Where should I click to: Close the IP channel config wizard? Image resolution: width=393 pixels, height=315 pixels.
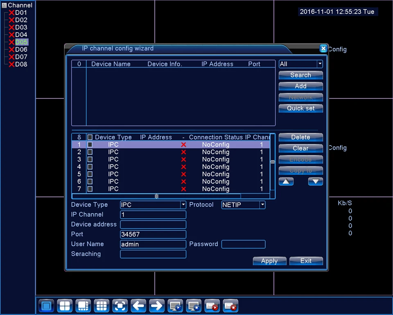(323, 48)
